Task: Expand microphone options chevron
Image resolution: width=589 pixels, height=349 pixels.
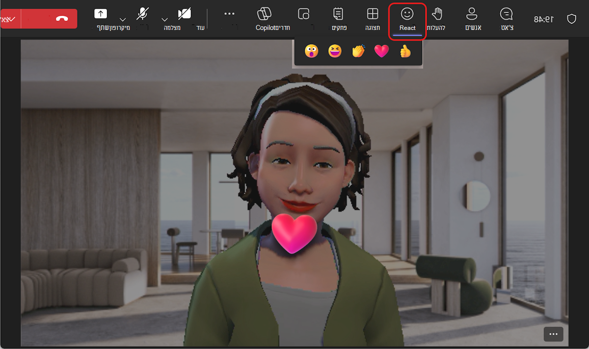Action: tap(123, 20)
